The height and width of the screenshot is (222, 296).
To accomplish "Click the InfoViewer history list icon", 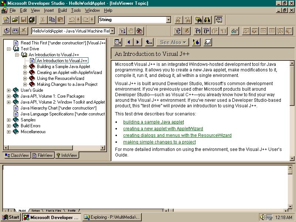I will (149, 42).
